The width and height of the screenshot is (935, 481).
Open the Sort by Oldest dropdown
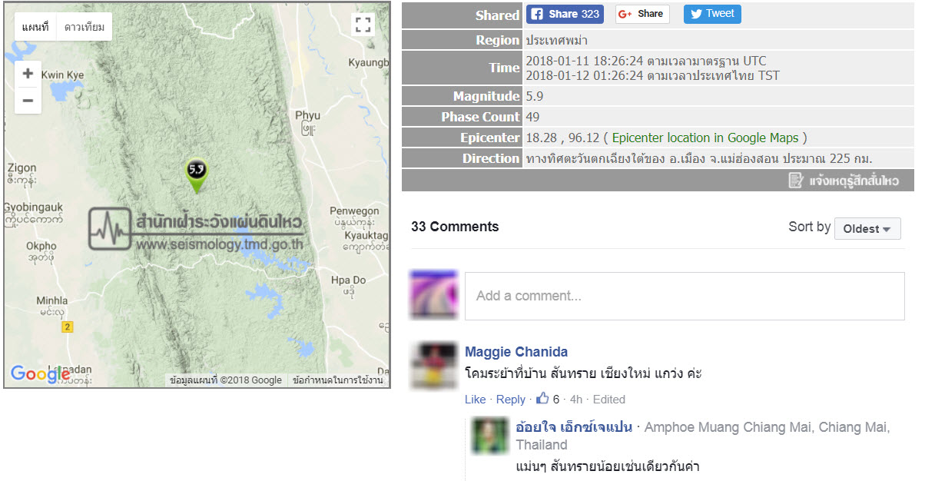point(867,228)
